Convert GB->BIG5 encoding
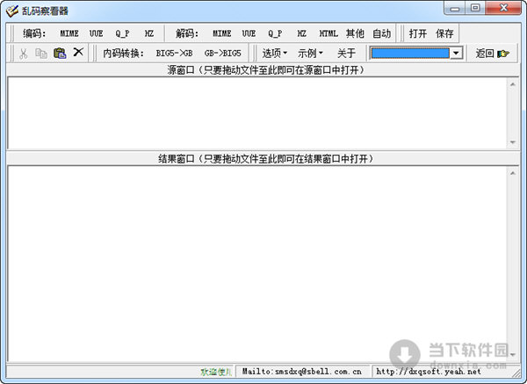The height and width of the screenshot is (384, 527). pos(223,53)
